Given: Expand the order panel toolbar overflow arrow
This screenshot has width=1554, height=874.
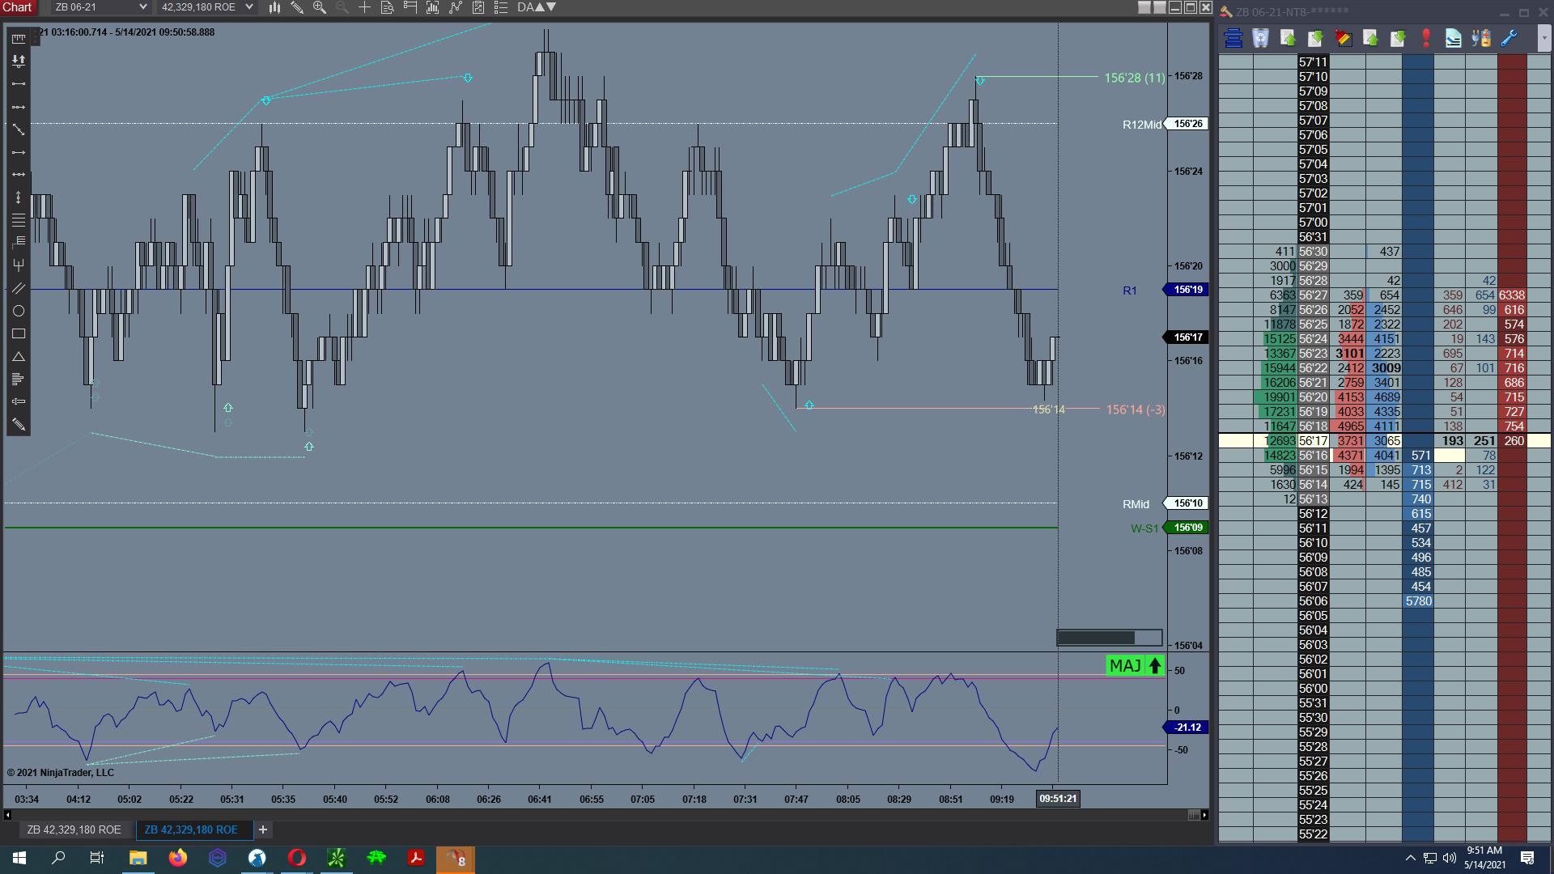Looking at the screenshot, I should tap(1543, 38).
